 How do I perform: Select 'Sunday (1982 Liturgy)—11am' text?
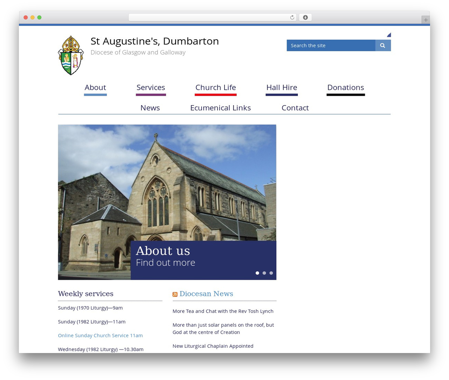92,322
